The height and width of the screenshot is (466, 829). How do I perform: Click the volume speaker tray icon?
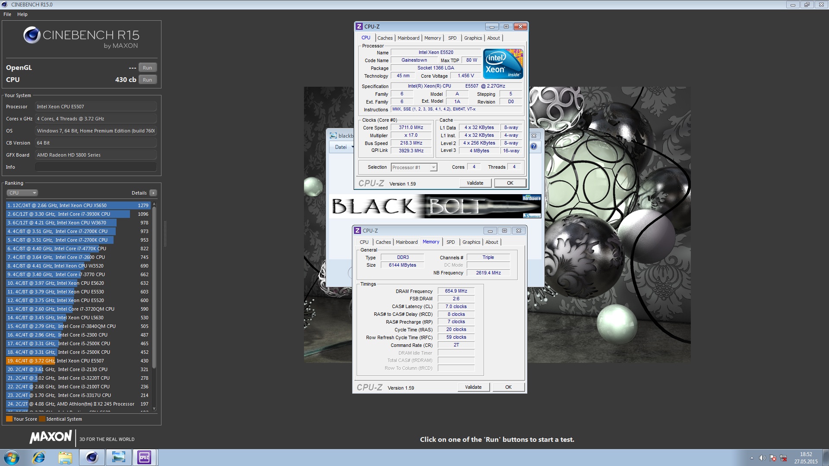click(x=762, y=458)
